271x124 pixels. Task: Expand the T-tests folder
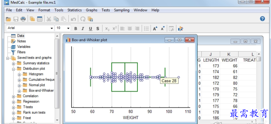[x=13, y=108]
